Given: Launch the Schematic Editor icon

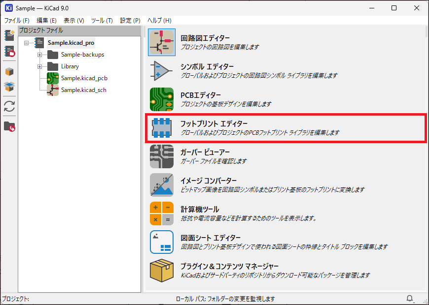Looking at the screenshot, I should coord(161,43).
